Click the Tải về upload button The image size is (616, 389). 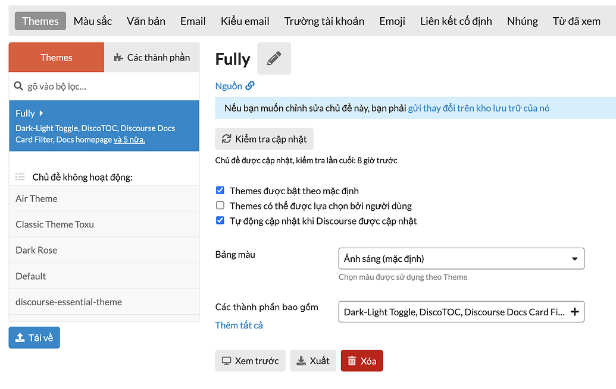(34, 338)
